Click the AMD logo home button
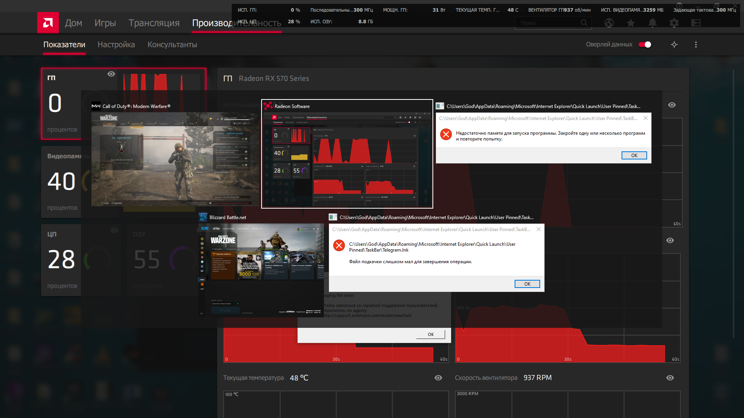The width and height of the screenshot is (744, 418). click(48, 23)
